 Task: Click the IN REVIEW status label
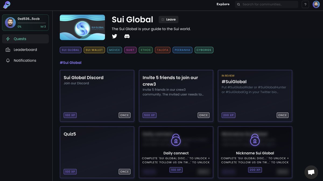[x=228, y=76]
